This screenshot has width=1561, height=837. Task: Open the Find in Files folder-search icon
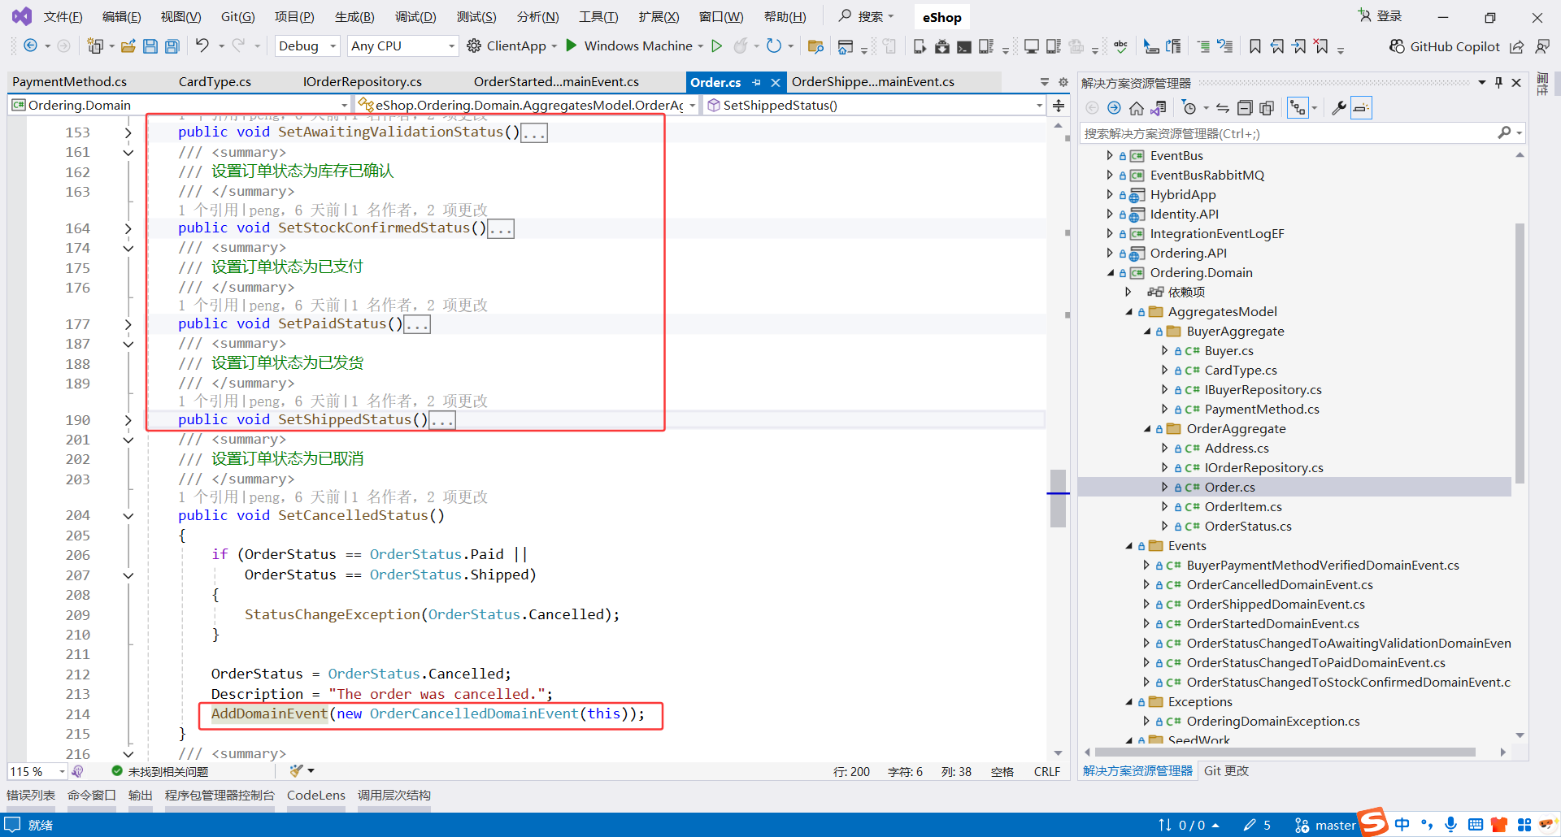click(x=815, y=46)
